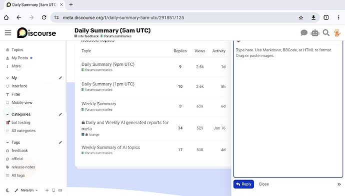Viewport: 345px width, 196px height.
Task: Click the Daily Summary (5am UTC) header title
Action: pyautogui.click(x=112, y=30)
